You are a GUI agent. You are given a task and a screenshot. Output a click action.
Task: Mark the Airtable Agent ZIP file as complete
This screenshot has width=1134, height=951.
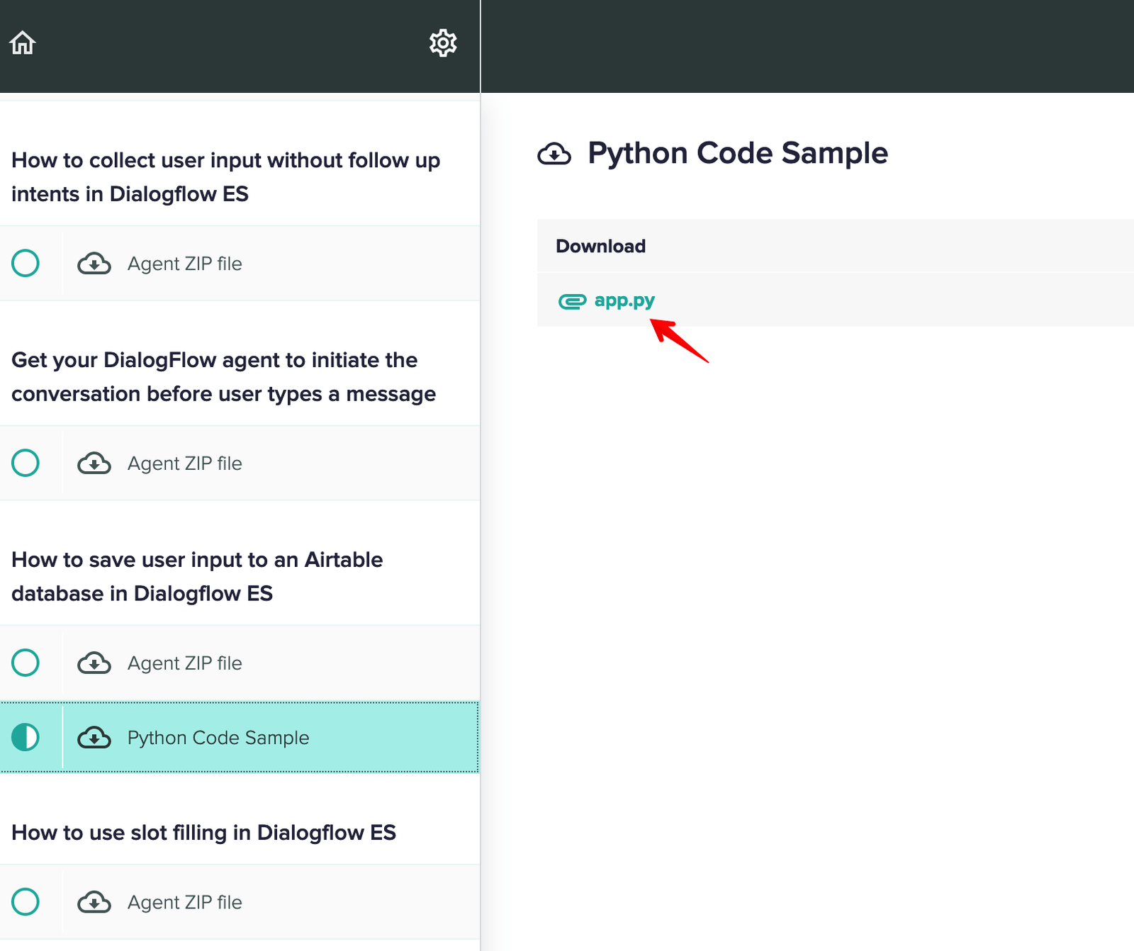[x=25, y=663]
